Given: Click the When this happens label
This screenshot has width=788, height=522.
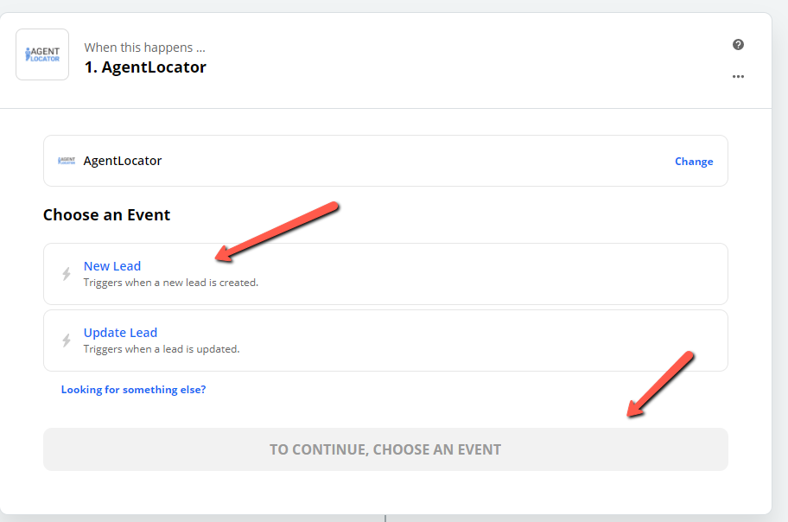Looking at the screenshot, I should [x=145, y=48].
